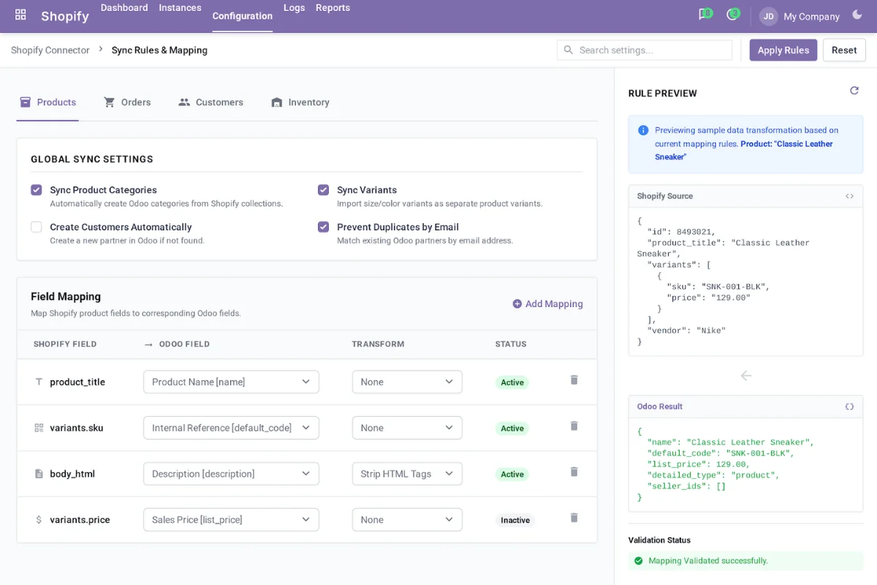Delete the variants.price mapping row
Image resolution: width=877 pixels, height=585 pixels.
[574, 518]
